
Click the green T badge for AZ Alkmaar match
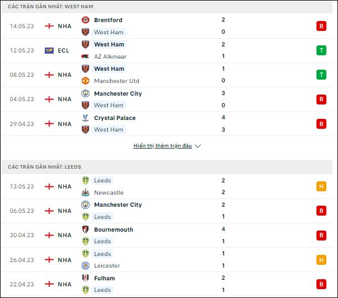point(321,50)
